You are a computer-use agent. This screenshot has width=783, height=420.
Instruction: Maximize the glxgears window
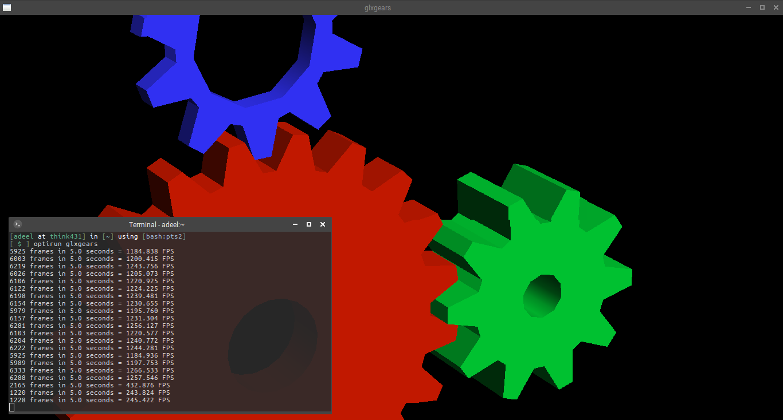(x=762, y=7)
